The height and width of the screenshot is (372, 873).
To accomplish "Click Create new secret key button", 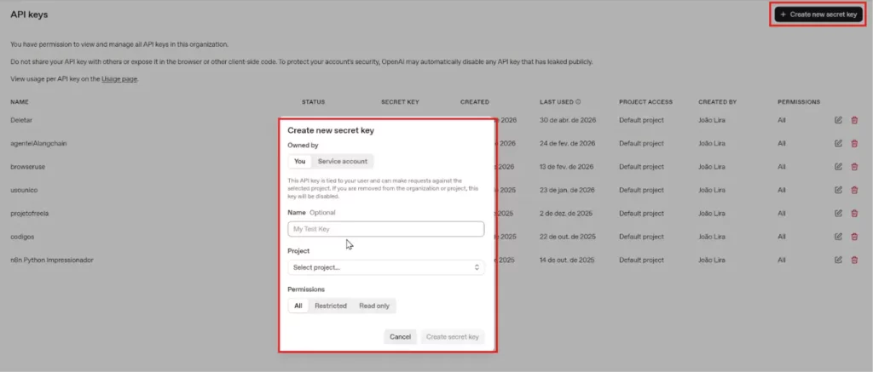I will 818,14.
